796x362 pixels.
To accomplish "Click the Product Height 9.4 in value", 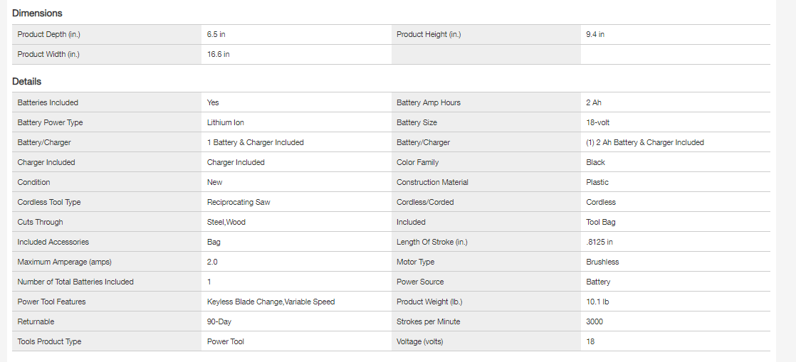I will 595,34.
